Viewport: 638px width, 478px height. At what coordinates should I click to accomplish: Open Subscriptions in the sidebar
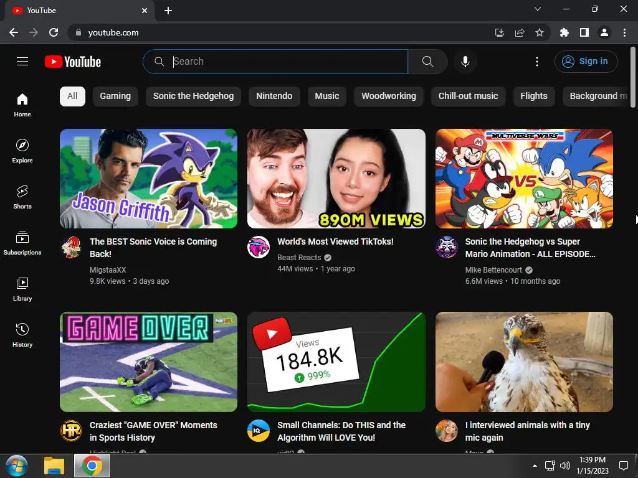[x=22, y=243]
